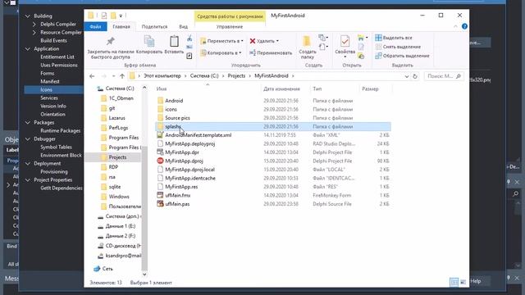The image size is (525, 295).
Task: Click CD-дисковод drive icon
Action: click(100, 246)
